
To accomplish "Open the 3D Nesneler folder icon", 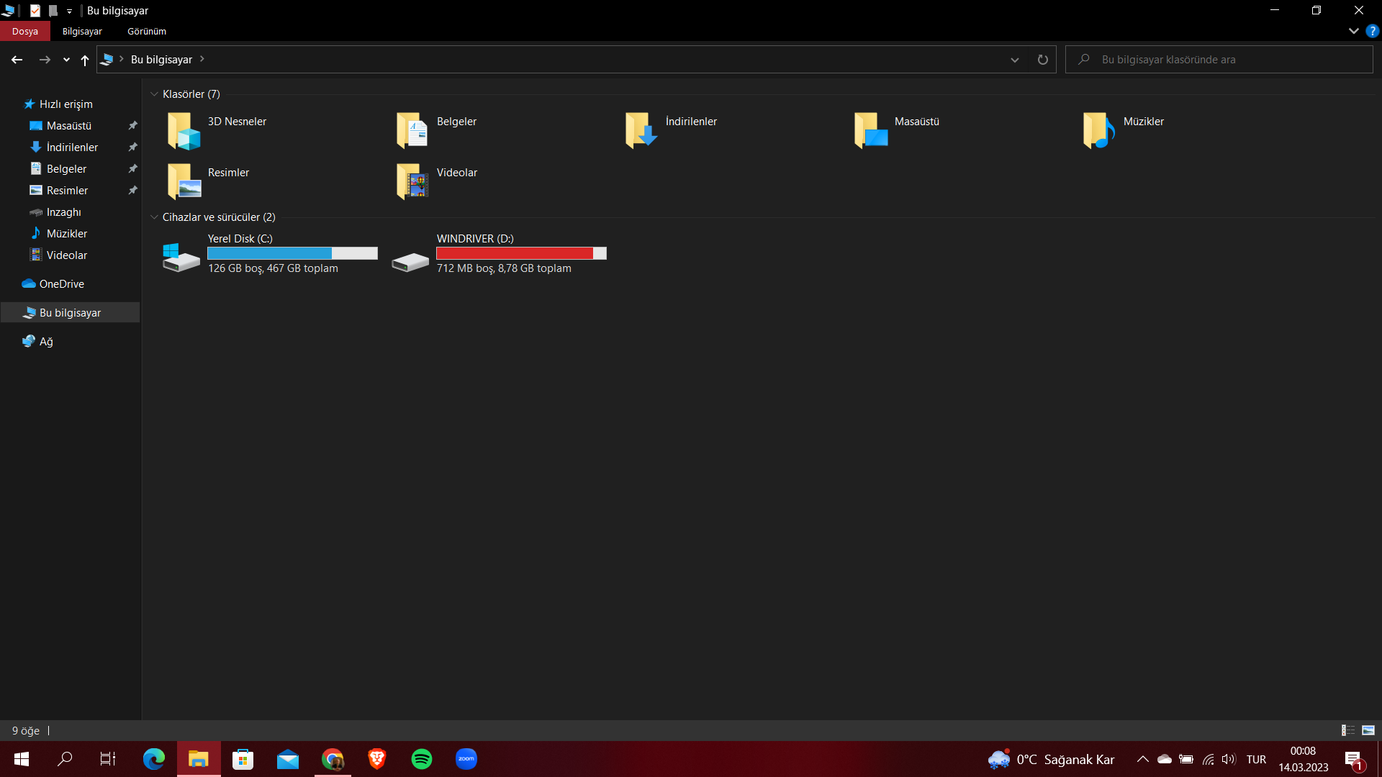I will click(184, 130).
